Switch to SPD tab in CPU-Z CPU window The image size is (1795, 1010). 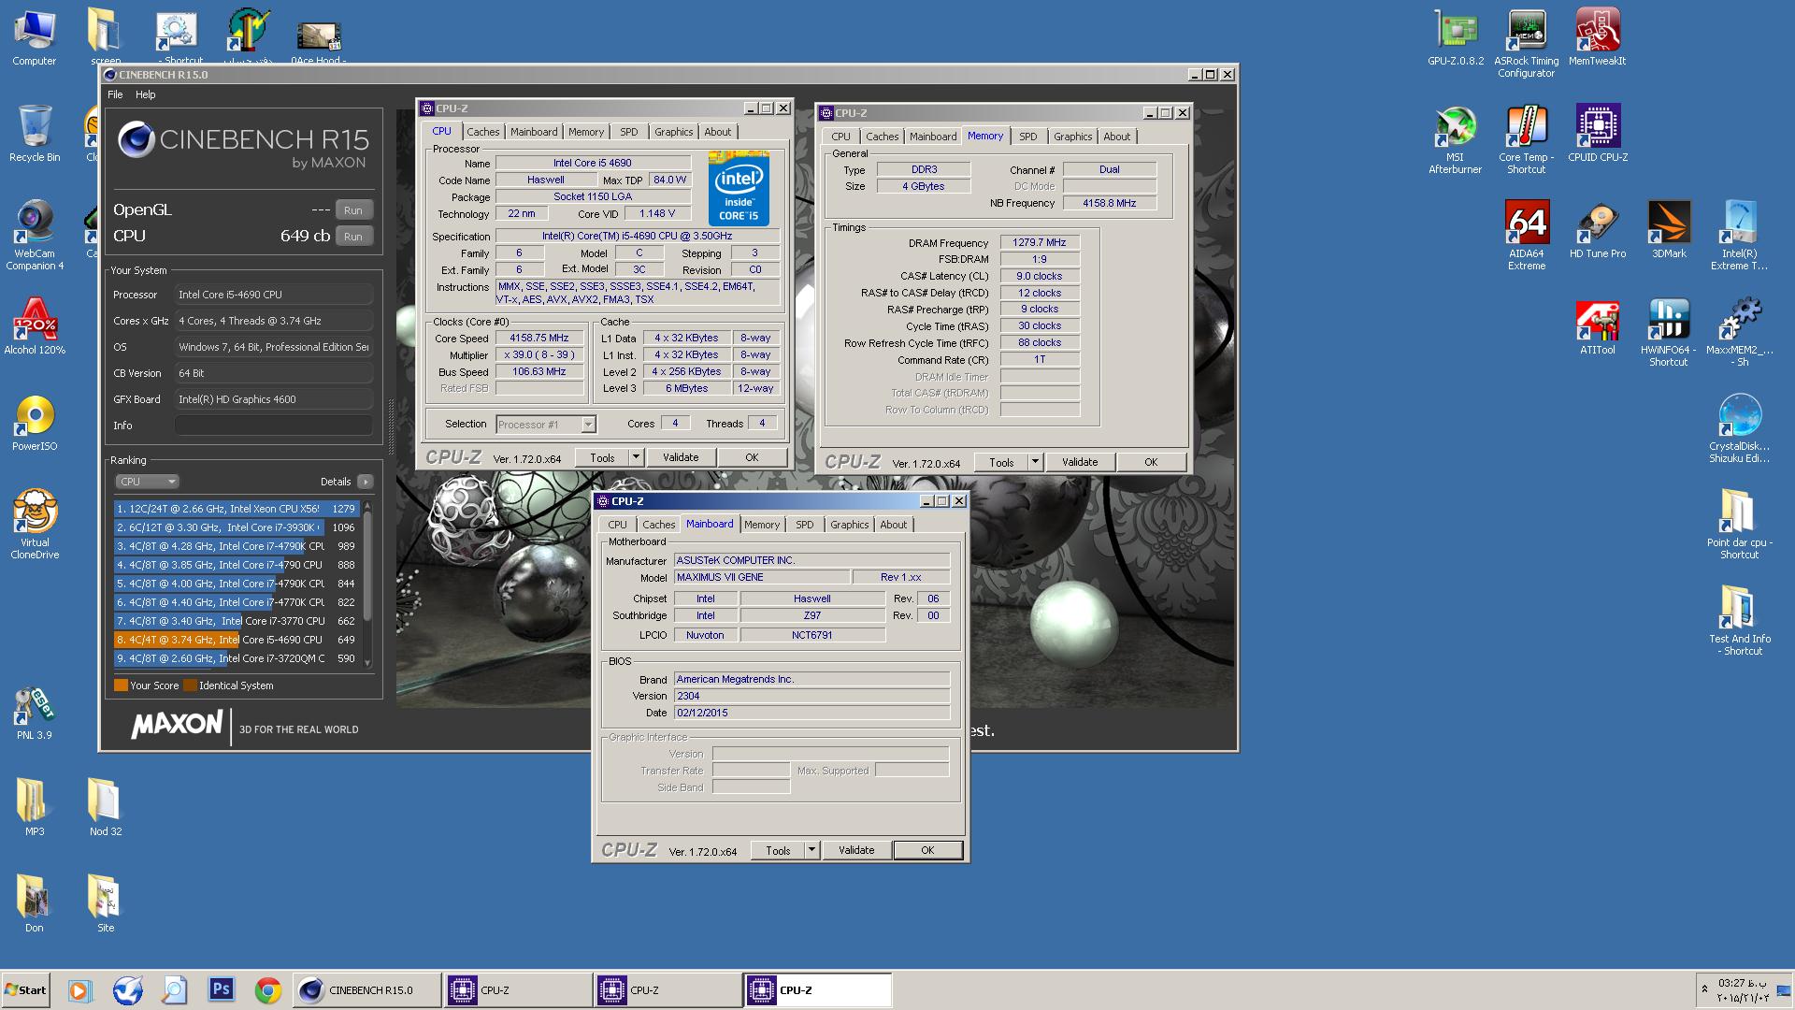629,132
